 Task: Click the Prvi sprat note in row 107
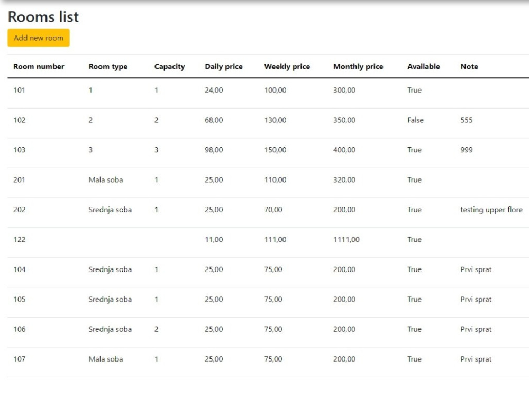pyautogui.click(x=476, y=359)
